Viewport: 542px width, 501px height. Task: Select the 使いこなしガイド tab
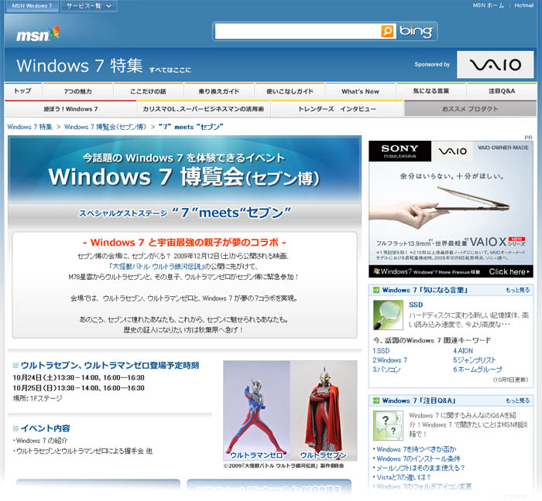pos(290,91)
